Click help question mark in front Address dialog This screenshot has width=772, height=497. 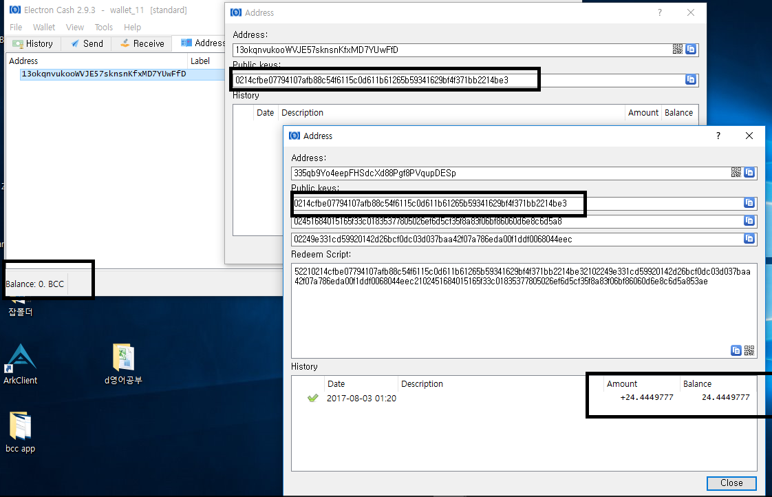718,136
